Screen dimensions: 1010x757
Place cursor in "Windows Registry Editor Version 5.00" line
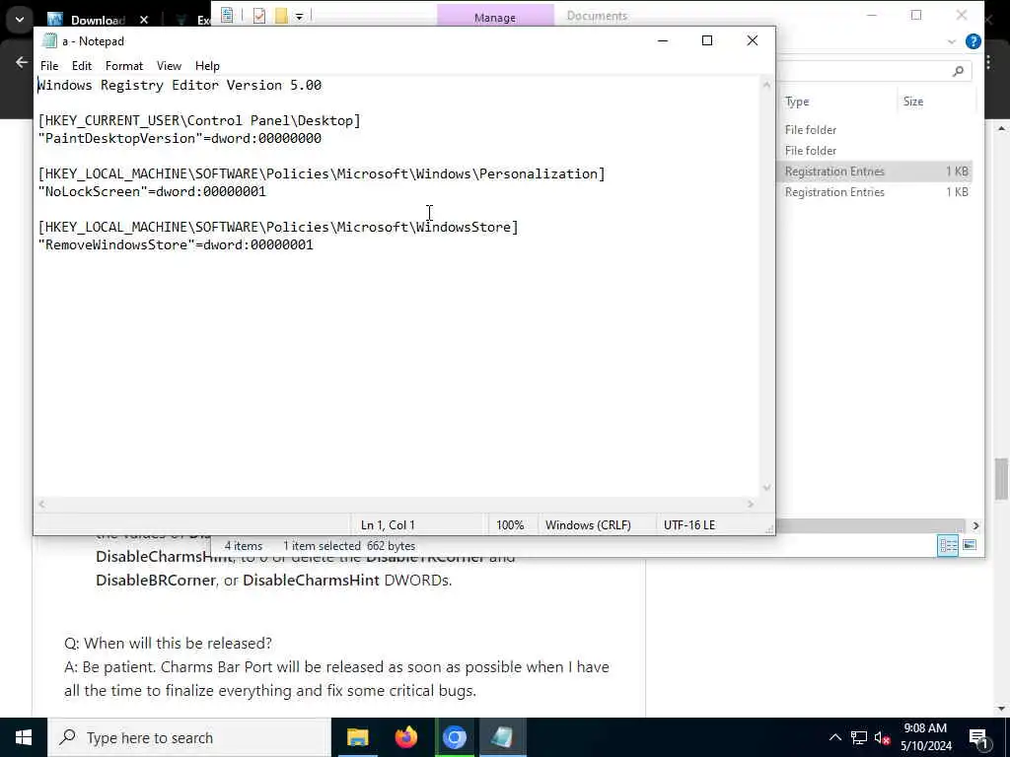tap(180, 85)
